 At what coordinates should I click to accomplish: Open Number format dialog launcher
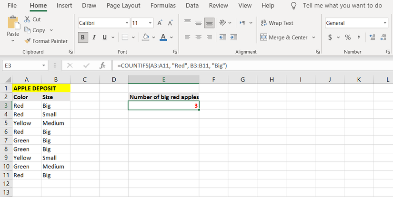pos(388,52)
